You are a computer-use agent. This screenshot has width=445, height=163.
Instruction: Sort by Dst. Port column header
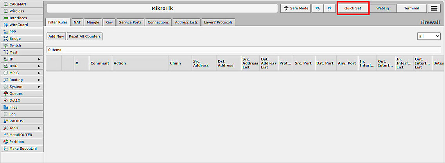coord(326,63)
